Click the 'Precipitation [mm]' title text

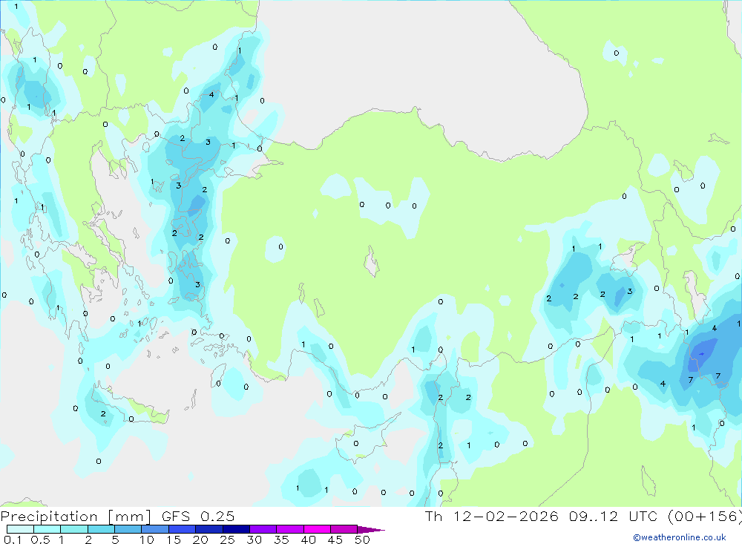76,517
